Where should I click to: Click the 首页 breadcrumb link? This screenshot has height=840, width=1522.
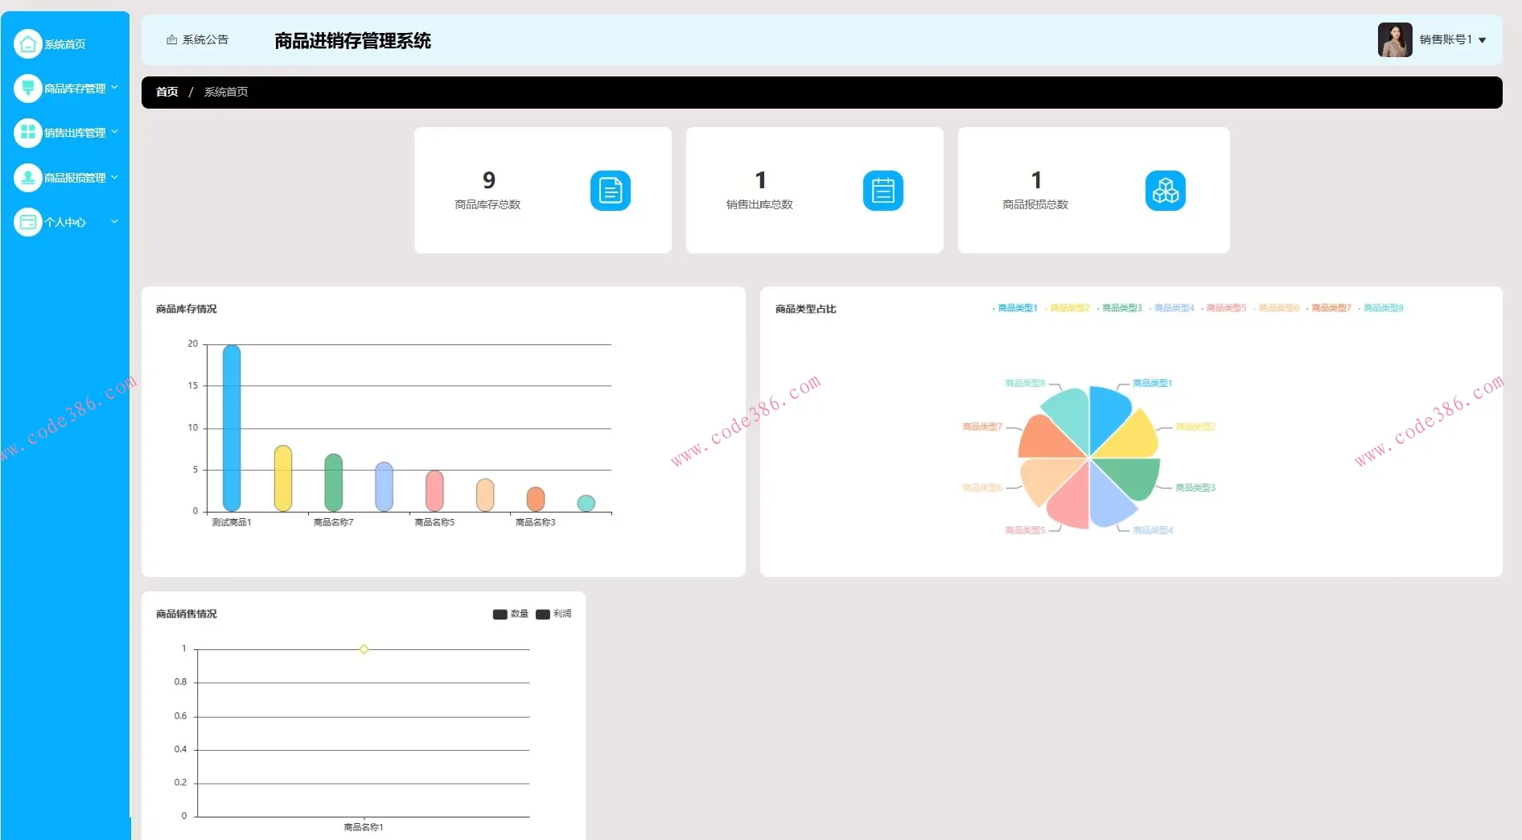[x=167, y=92]
